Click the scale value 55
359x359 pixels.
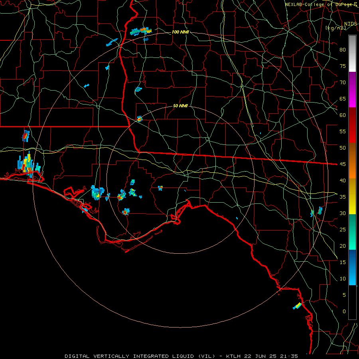point(343,132)
